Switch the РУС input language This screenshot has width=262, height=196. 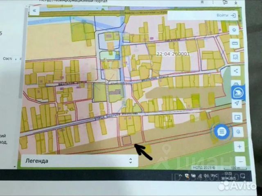point(214,176)
